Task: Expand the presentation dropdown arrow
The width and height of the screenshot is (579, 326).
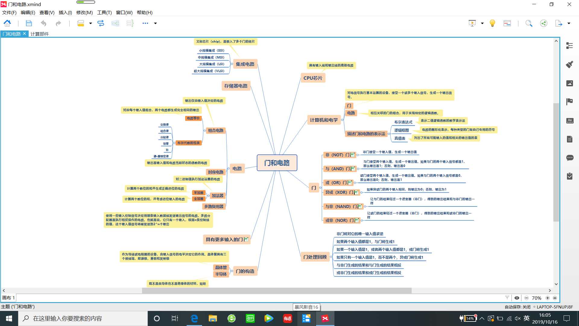Action: pos(482,23)
